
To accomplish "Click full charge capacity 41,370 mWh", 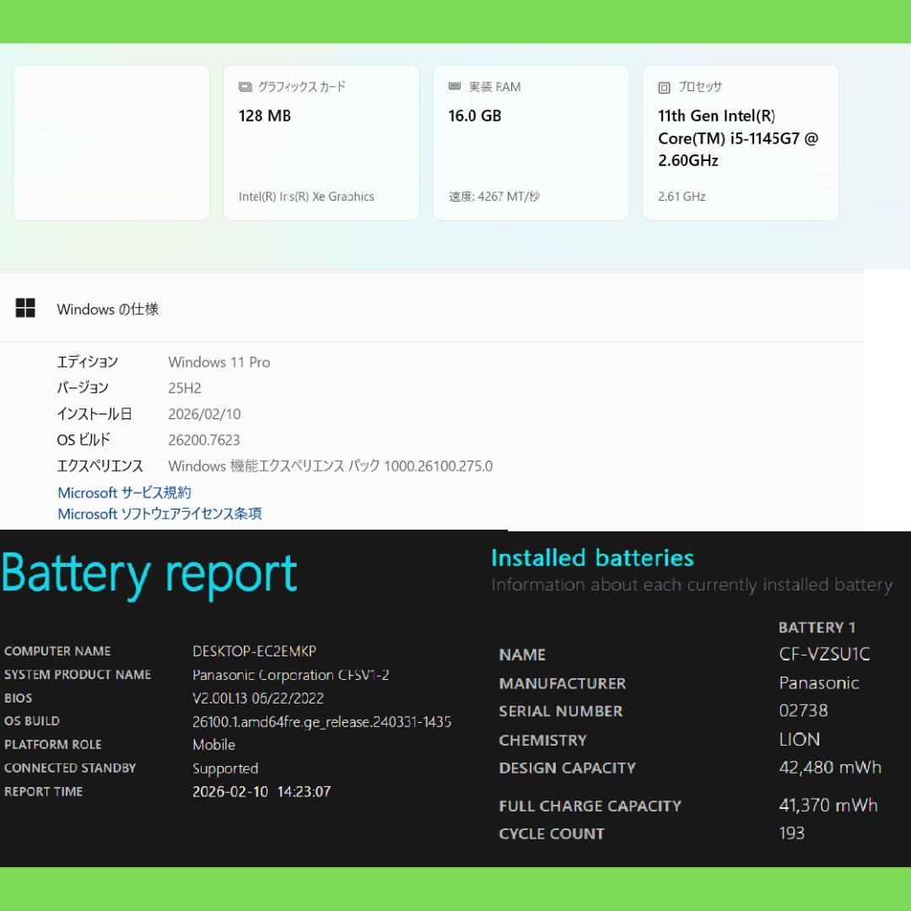I will click(828, 806).
